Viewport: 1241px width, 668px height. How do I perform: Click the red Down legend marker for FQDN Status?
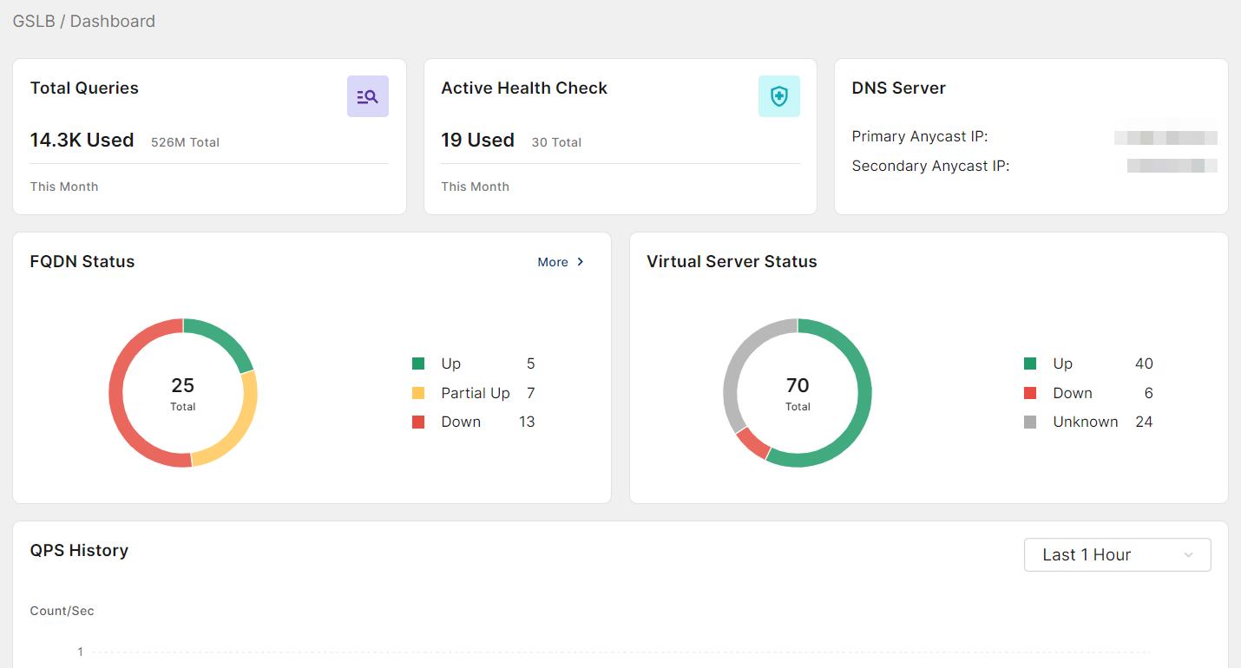418,422
